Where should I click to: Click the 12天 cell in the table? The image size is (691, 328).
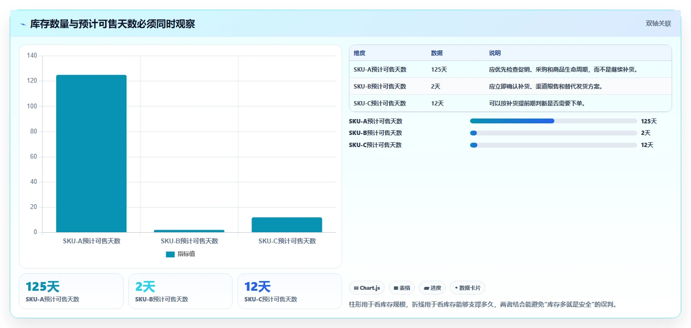coord(438,104)
